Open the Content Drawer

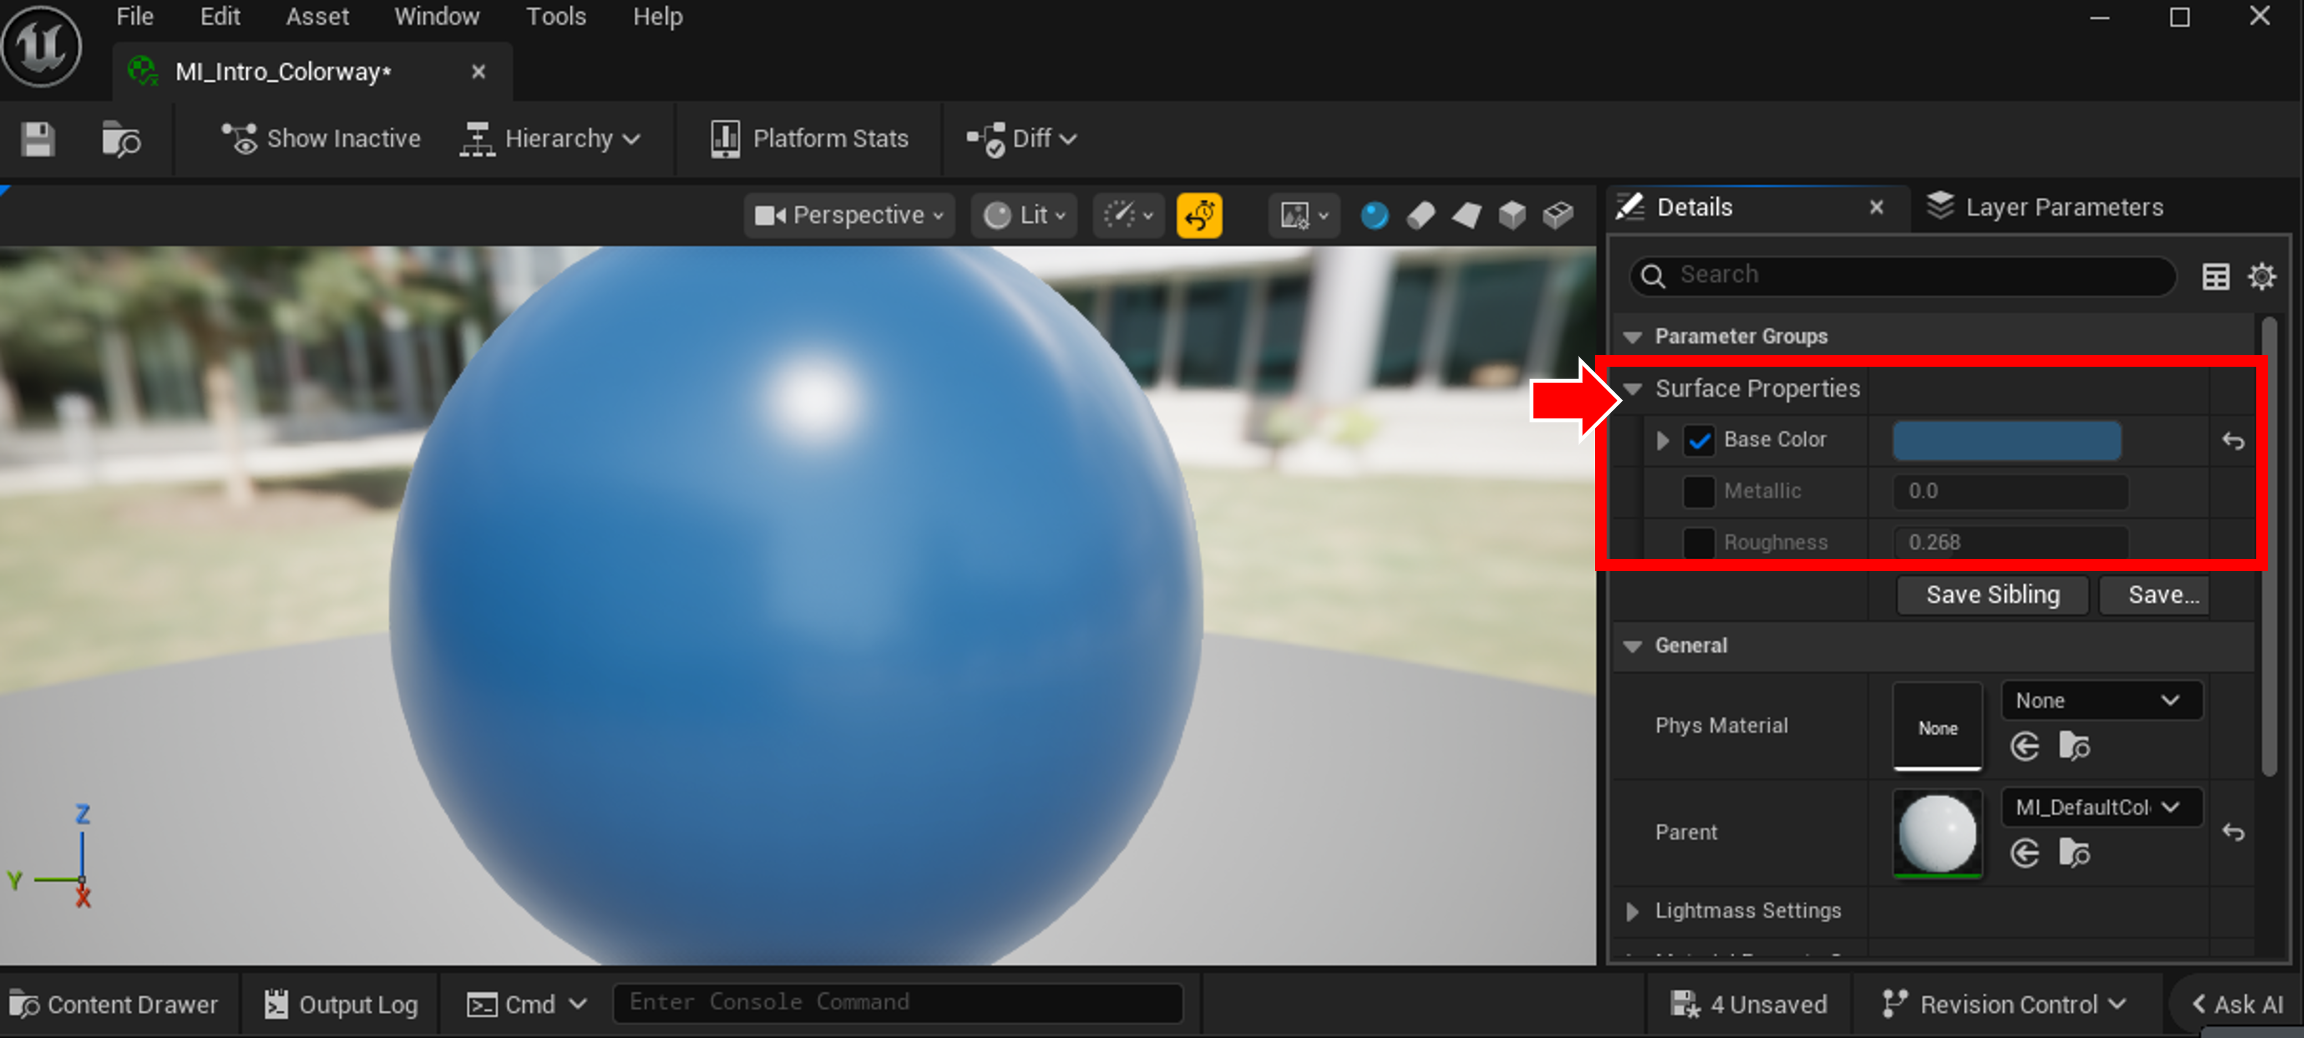[x=114, y=1005]
